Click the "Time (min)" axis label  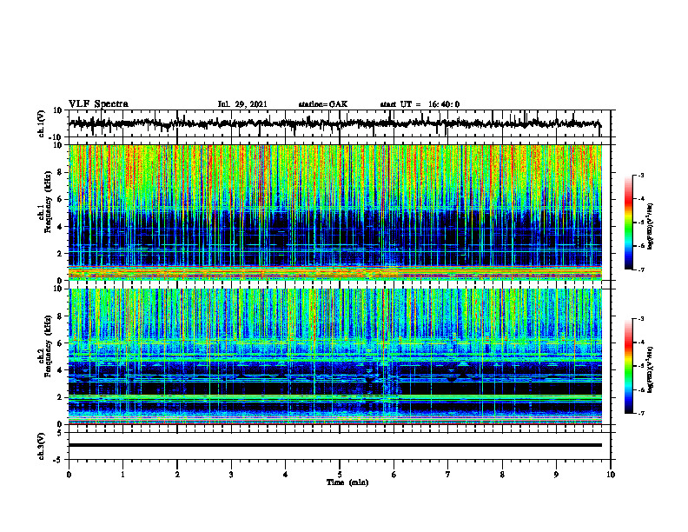pyautogui.click(x=347, y=482)
